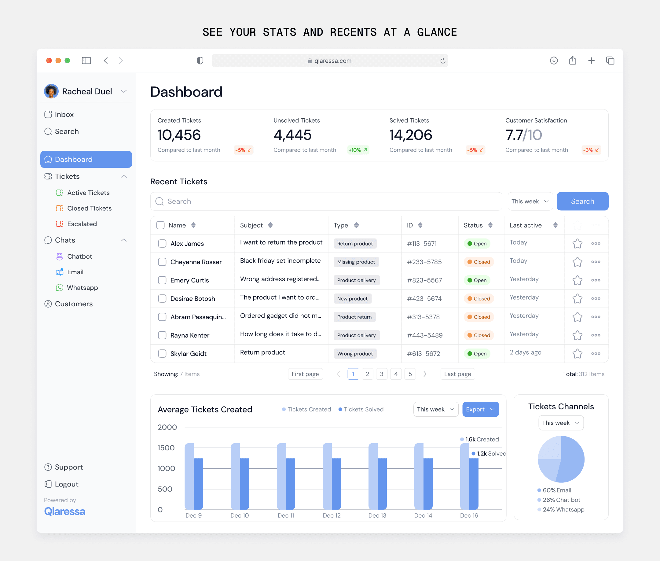Jump to the Last page button

pyautogui.click(x=457, y=374)
